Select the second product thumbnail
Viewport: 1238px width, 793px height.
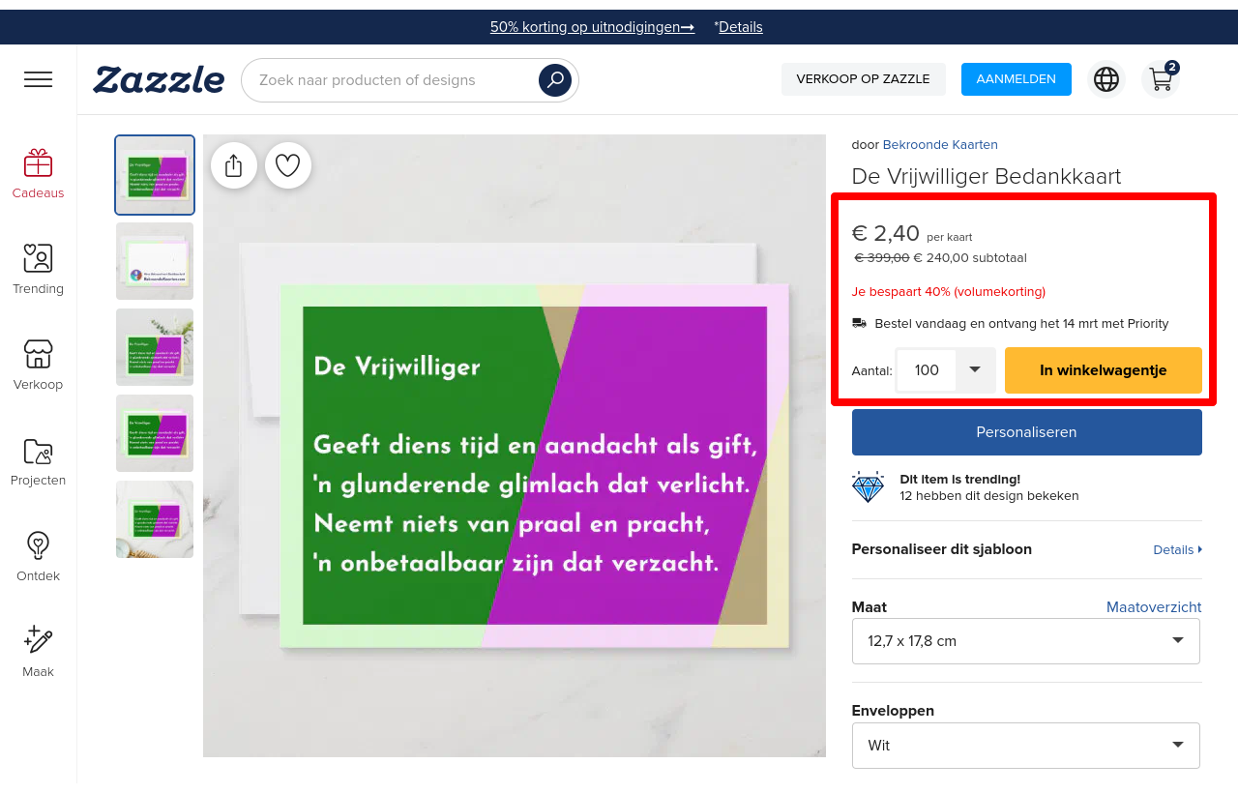tap(155, 261)
